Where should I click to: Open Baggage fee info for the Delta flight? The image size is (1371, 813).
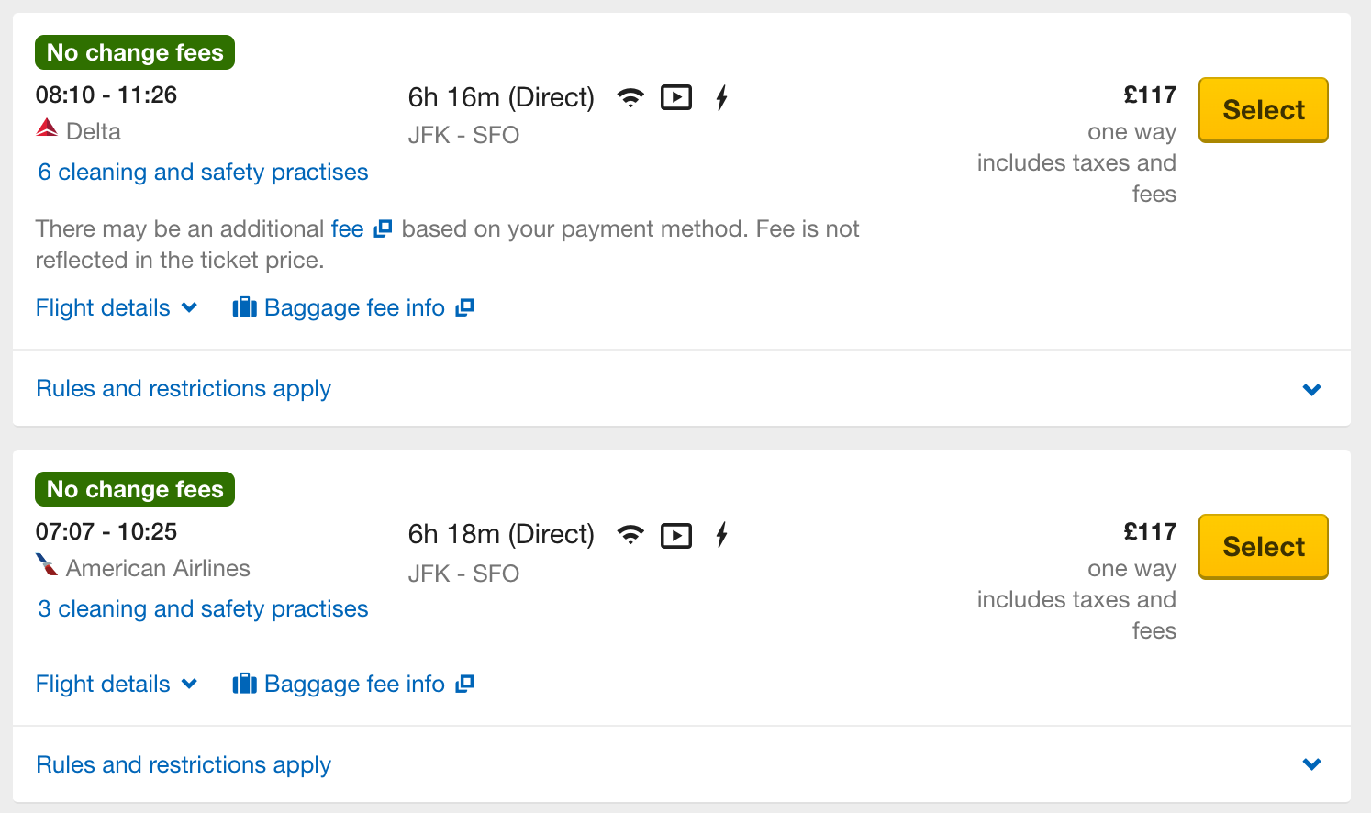353,307
